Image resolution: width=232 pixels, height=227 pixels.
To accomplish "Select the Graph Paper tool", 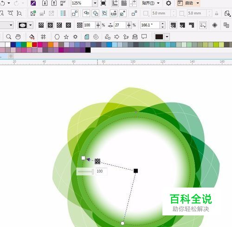I will coord(87,37).
